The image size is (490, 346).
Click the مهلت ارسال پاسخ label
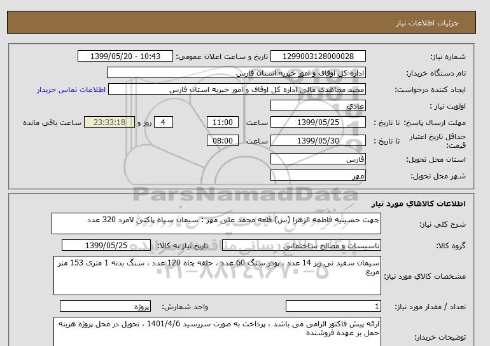(x=435, y=123)
